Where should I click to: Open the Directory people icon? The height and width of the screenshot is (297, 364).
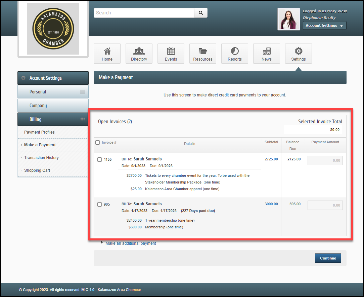tap(139, 51)
